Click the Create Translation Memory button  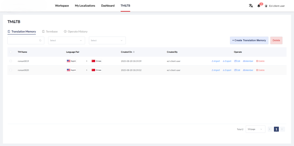(x=249, y=40)
